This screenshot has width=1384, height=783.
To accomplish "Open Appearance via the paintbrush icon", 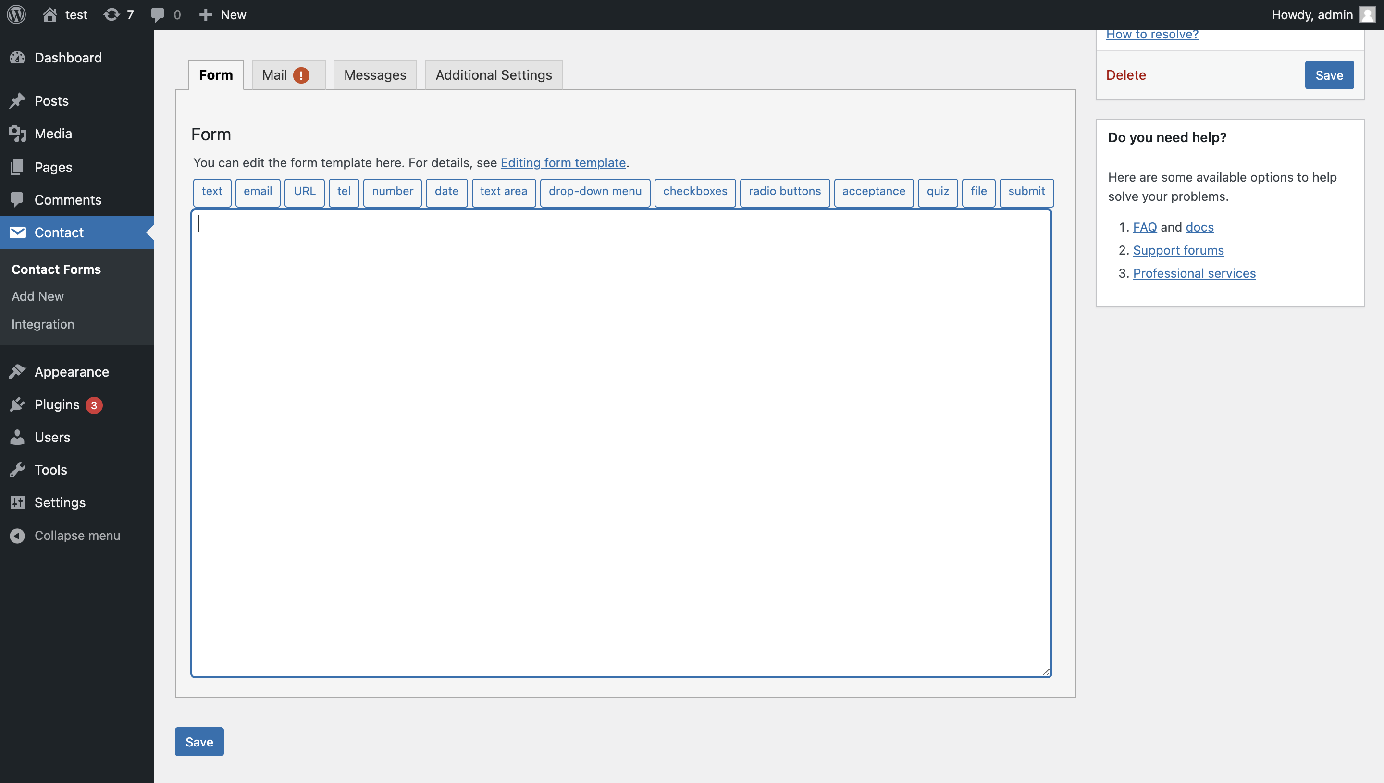I will (x=18, y=372).
